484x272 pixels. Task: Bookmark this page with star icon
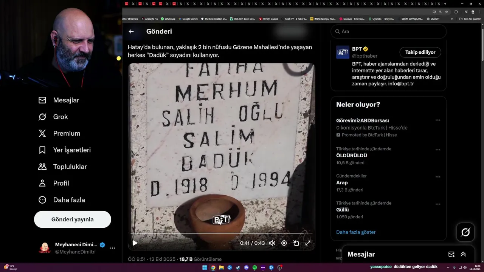(446, 12)
